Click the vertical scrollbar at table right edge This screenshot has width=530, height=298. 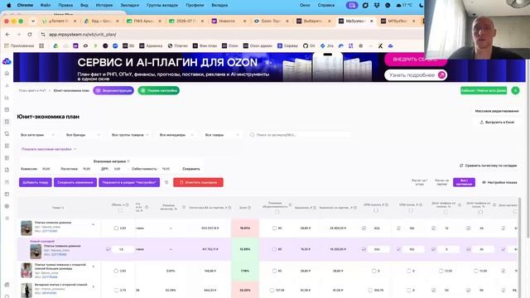coord(520,248)
